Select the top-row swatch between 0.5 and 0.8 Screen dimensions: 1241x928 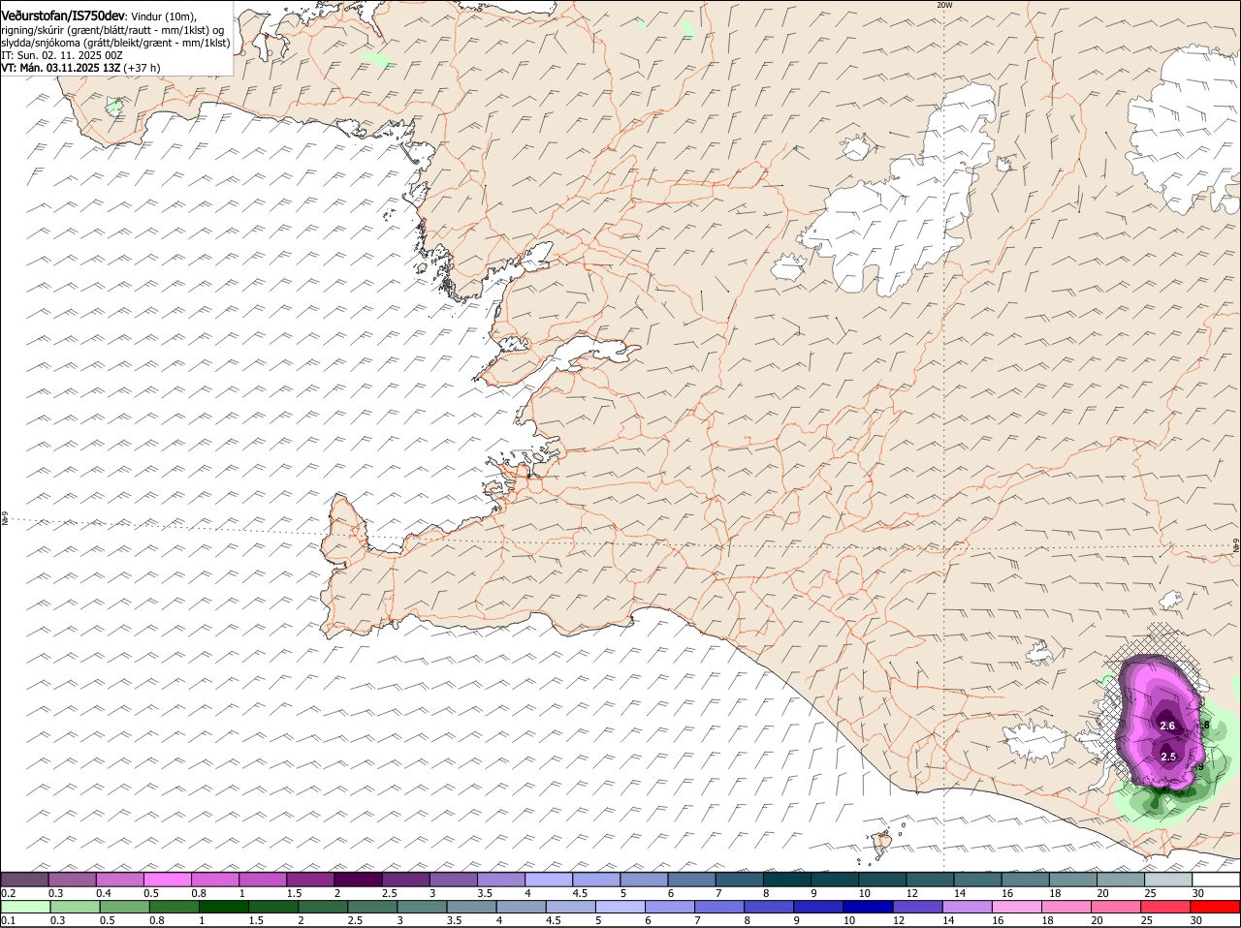(169, 879)
